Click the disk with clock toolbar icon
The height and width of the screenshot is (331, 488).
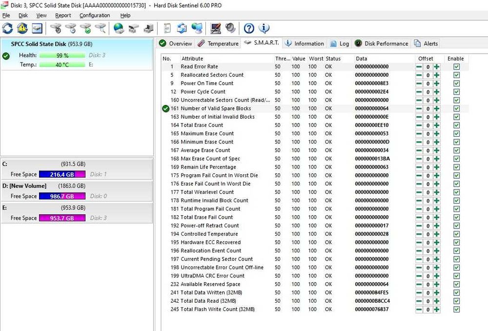71,28
